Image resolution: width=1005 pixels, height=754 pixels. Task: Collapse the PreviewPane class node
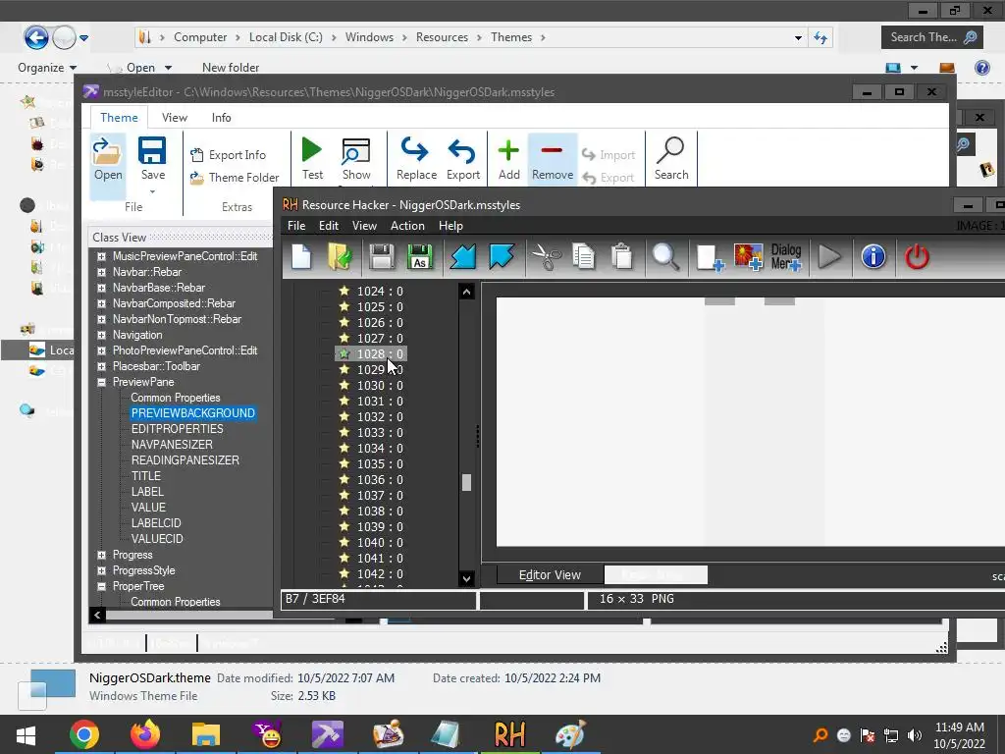point(101,382)
